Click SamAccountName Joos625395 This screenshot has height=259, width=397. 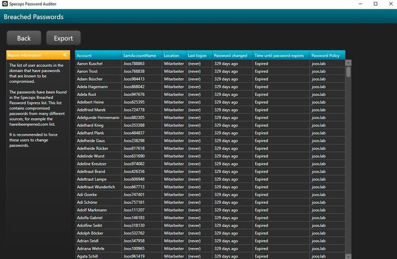(x=134, y=102)
